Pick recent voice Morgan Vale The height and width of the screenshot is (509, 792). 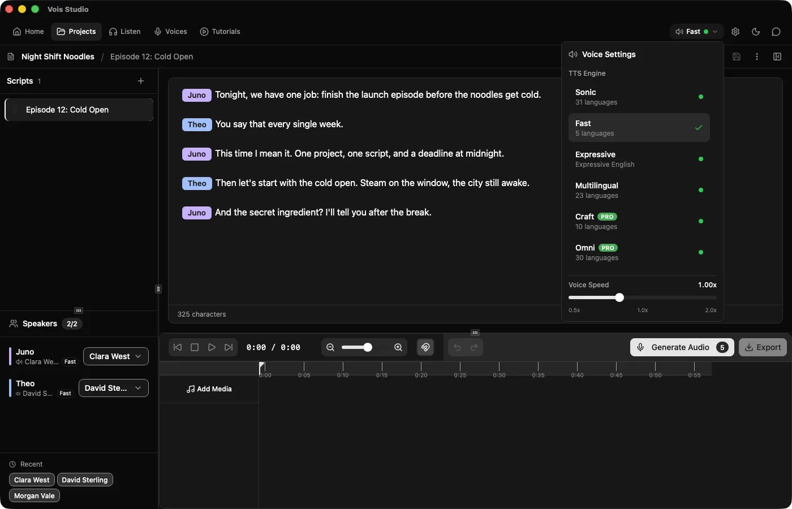[x=35, y=495]
